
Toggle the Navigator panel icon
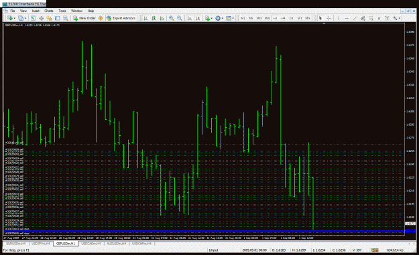49,18
